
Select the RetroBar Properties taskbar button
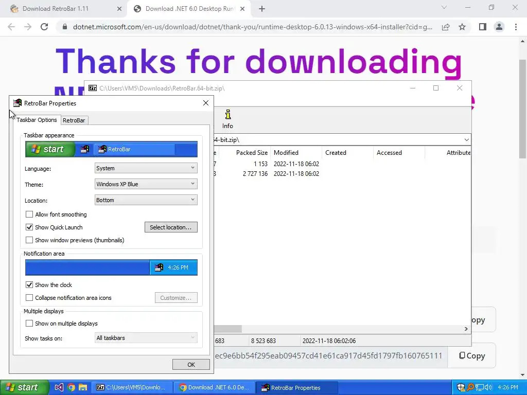point(296,387)
